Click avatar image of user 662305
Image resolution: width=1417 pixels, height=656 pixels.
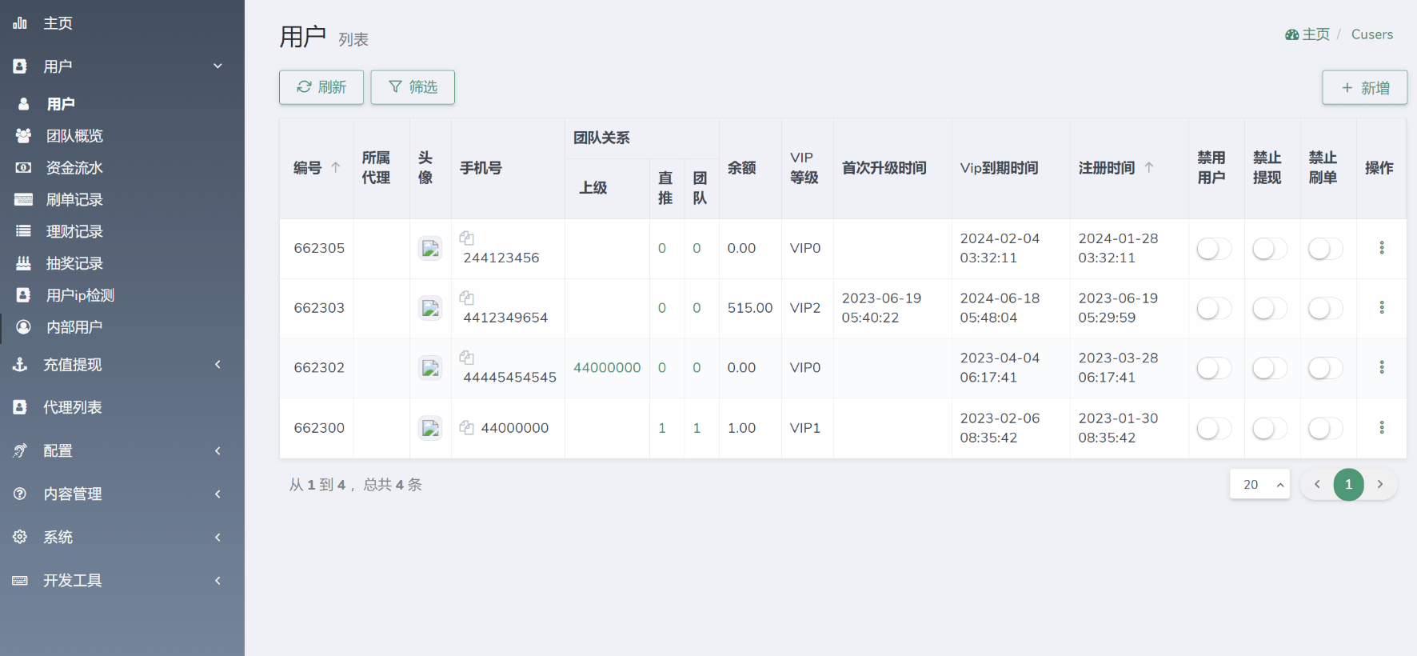pyautogui.click(x=430, y=248)
